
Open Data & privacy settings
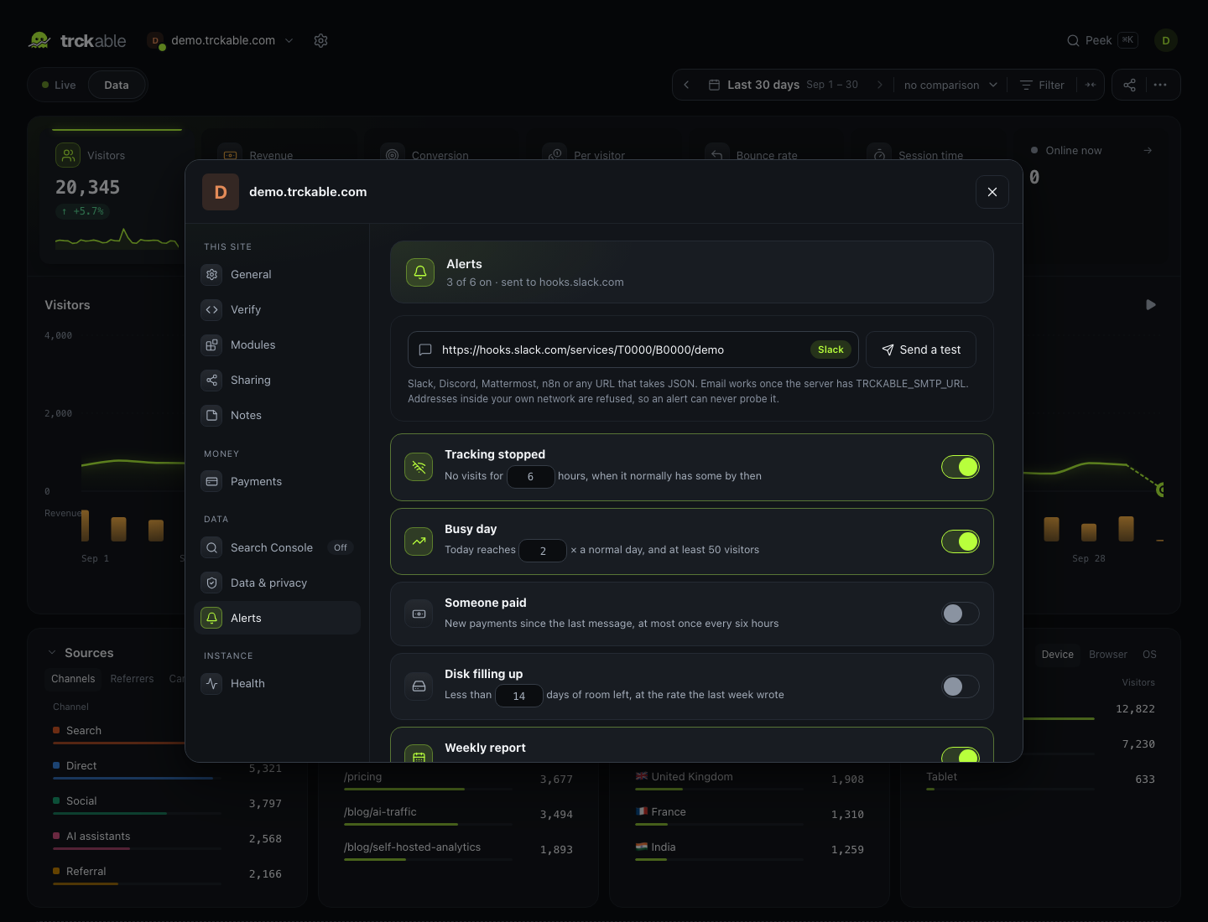coord(277,583)
